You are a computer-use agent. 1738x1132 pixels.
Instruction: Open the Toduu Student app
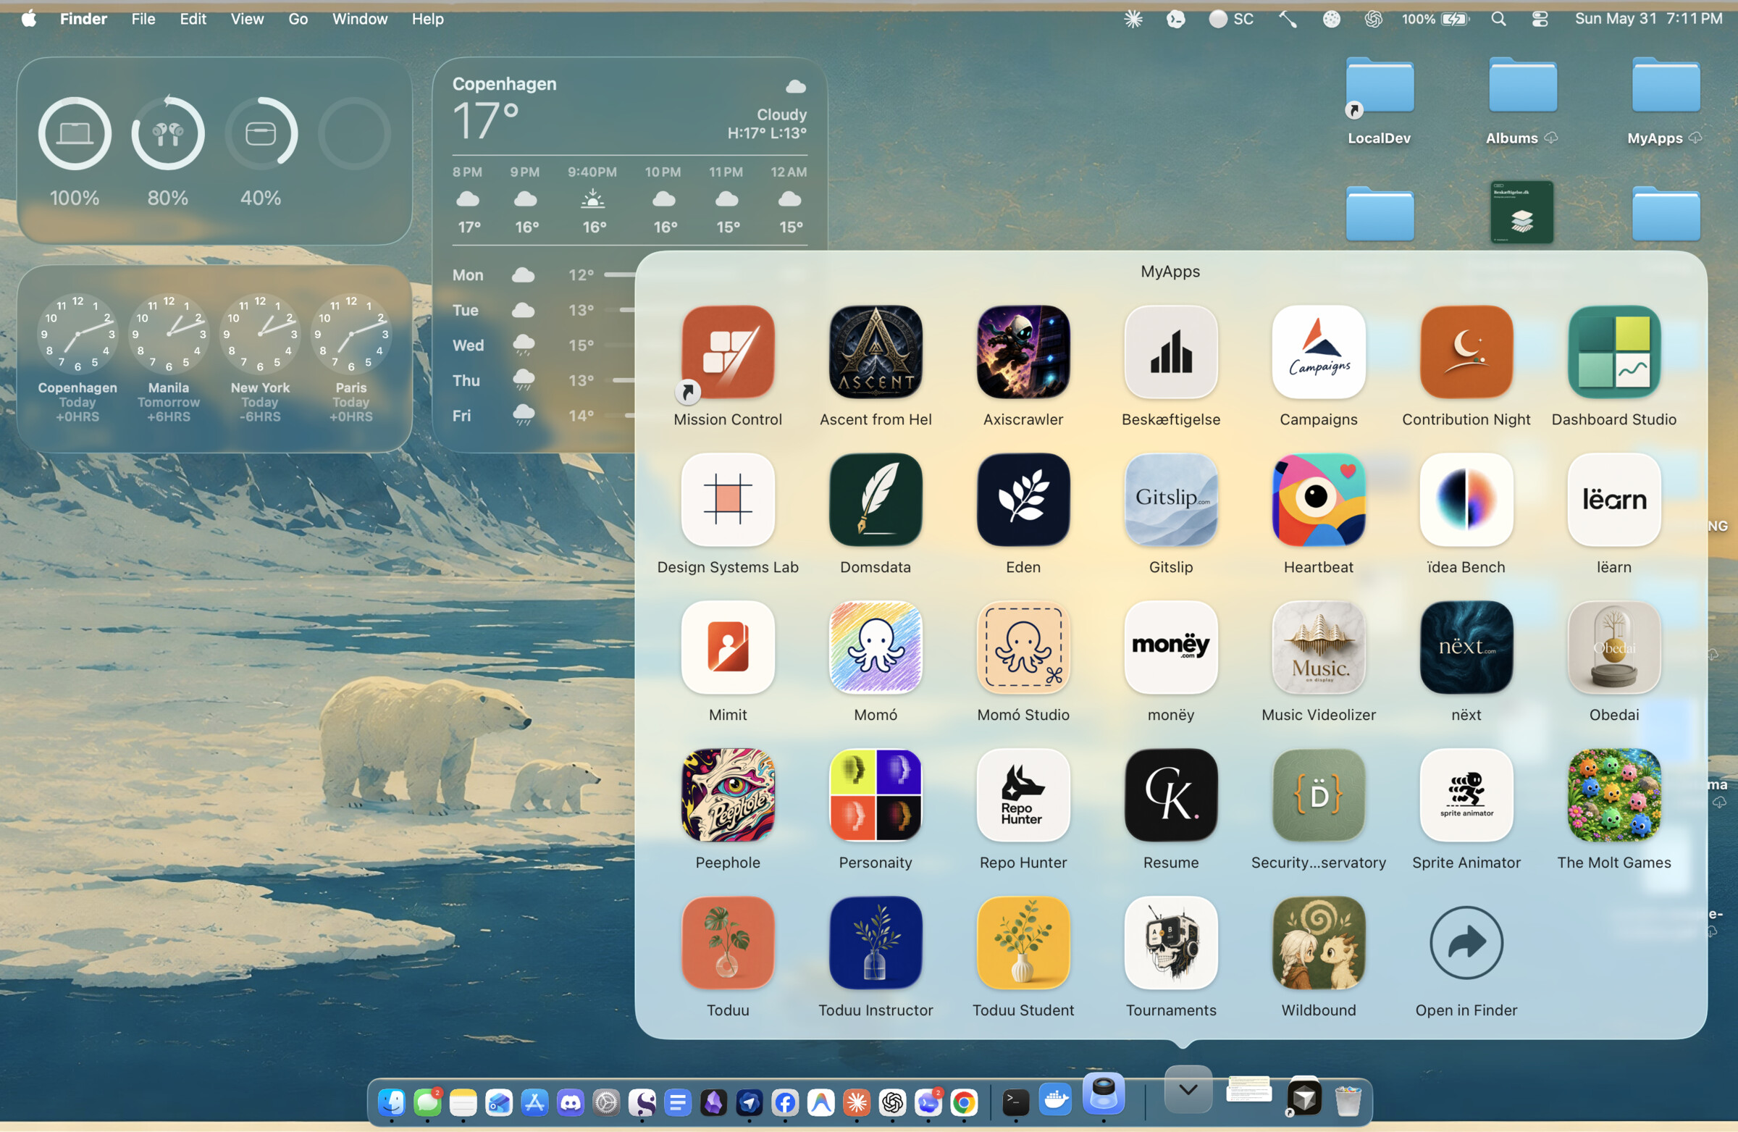point(1023,942)
